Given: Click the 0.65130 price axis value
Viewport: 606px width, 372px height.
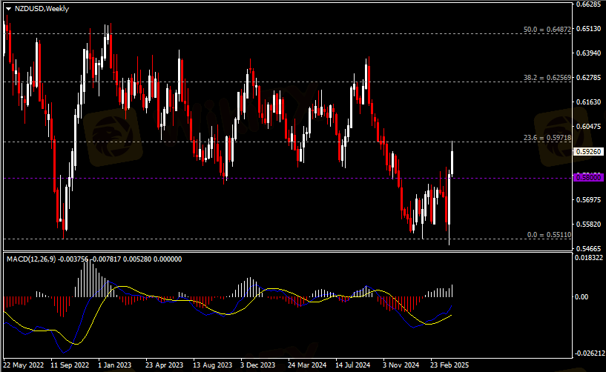Looking at the screenshot, I should [x=589, y=29].
